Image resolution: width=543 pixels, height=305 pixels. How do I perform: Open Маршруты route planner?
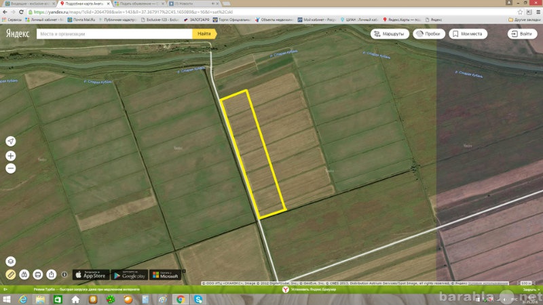(x=390, y=34)
